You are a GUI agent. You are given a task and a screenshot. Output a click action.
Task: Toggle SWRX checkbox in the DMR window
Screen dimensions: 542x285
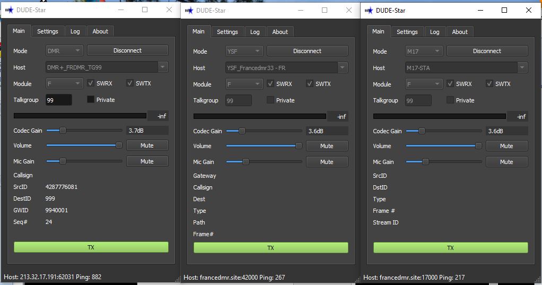click(91, 83)
